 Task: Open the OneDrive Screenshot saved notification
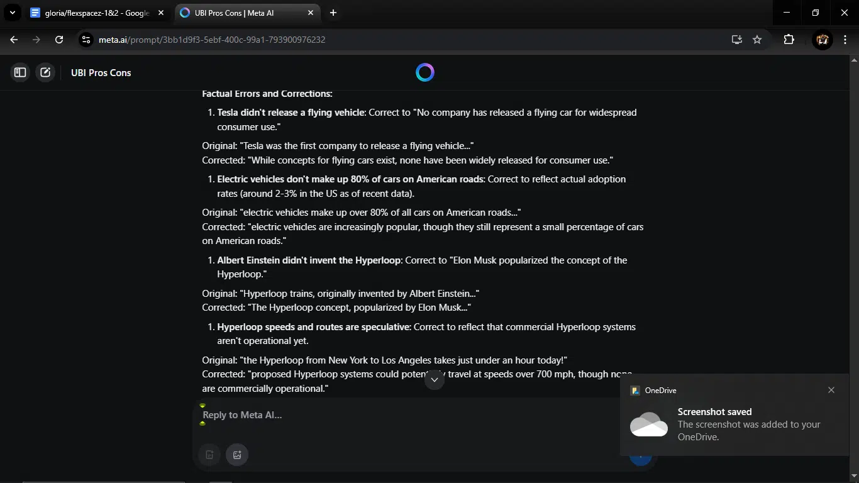[733, 415]
